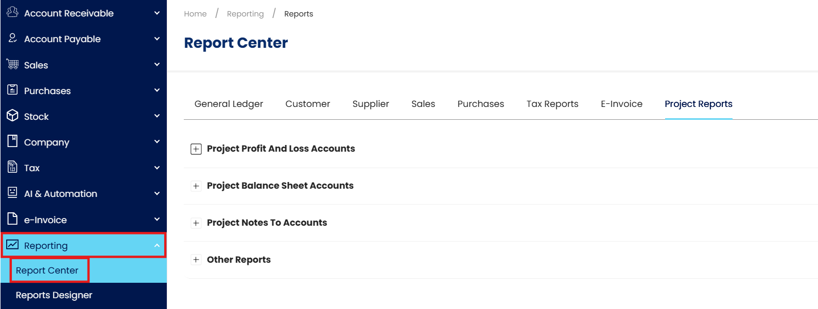Click the Reporting chart icon
Screen dimensions: 818x309
coord(12,244)
